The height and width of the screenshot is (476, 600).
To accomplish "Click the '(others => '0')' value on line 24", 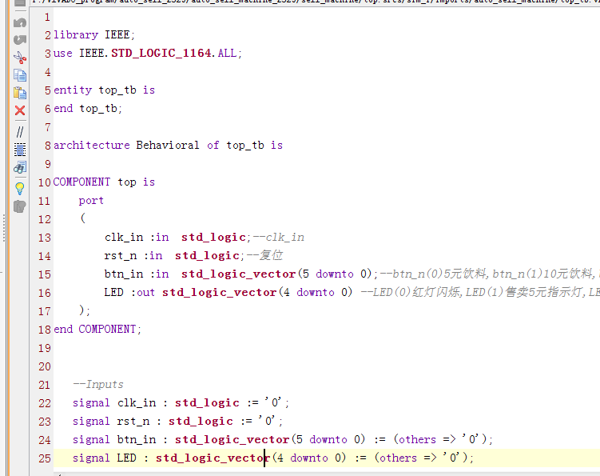I will click(440, 439).
